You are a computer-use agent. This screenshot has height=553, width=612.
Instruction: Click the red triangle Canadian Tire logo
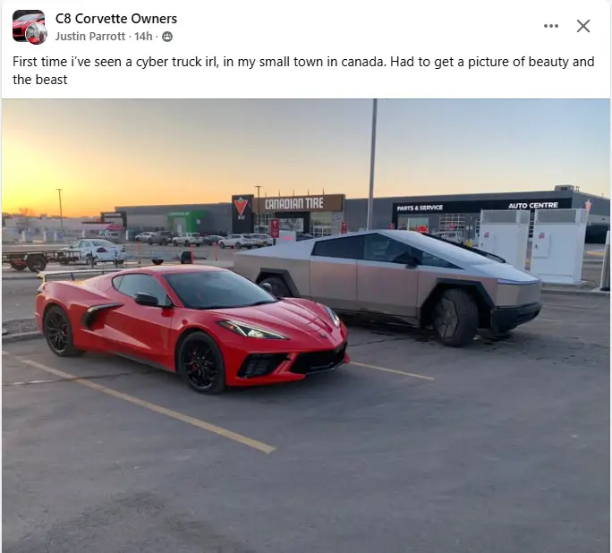pyautogui.click(x=241, y=207)
